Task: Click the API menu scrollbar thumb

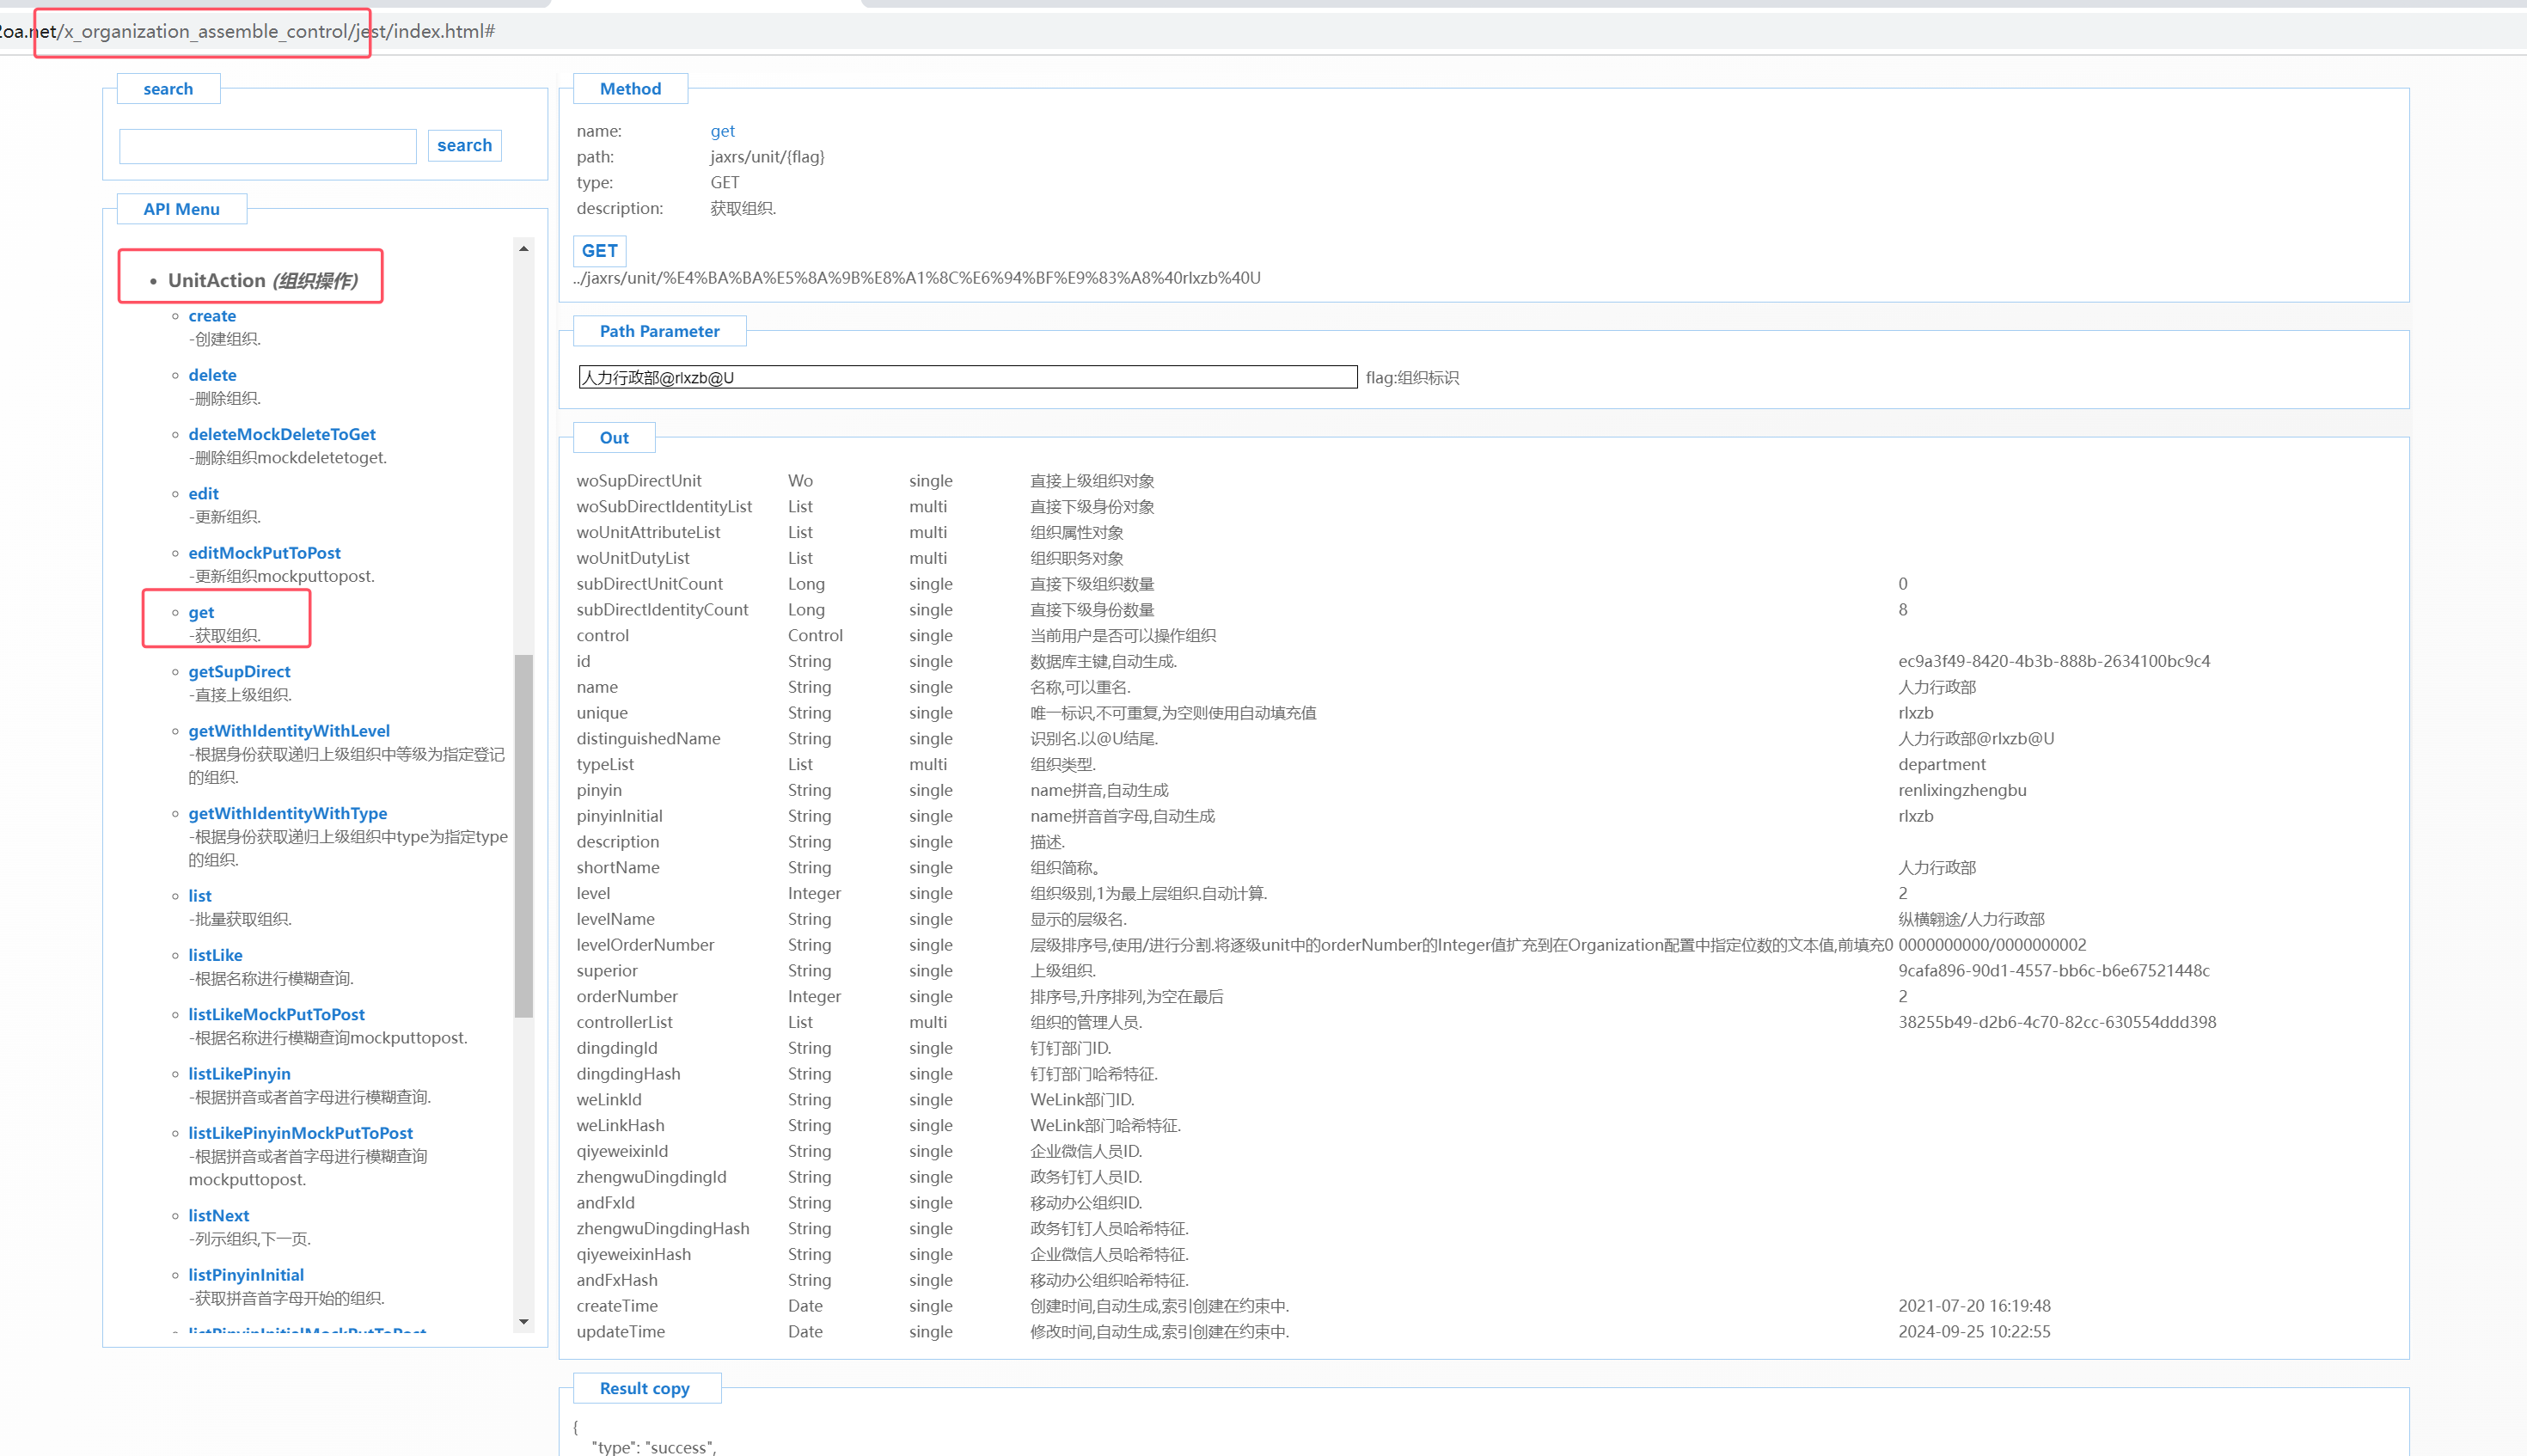Action: [523, 835]
